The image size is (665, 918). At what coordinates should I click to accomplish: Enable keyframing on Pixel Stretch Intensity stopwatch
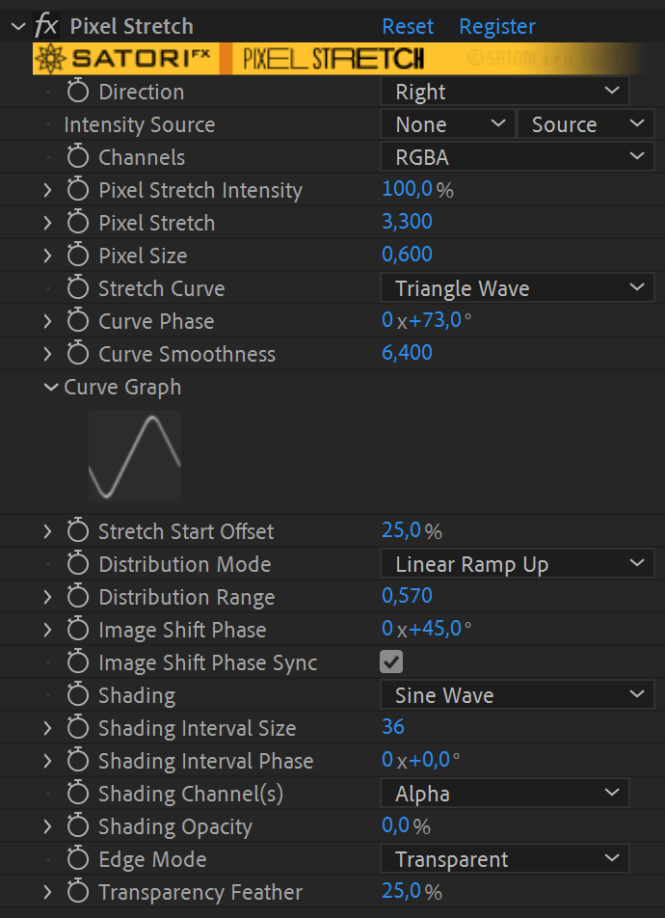pos(78,190)
